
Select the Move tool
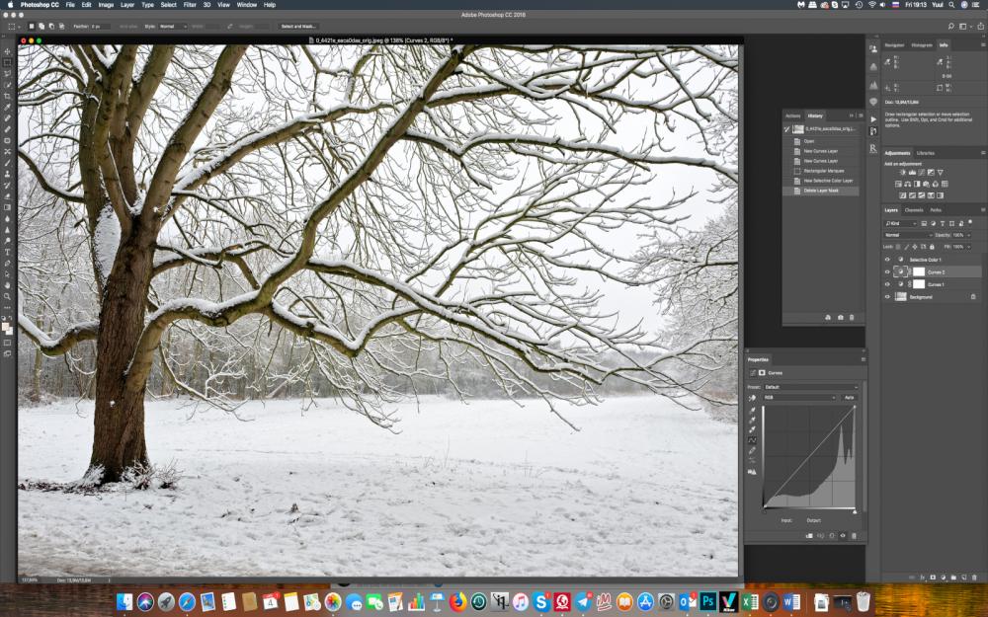pyautogui.click(x=8, y=51)
